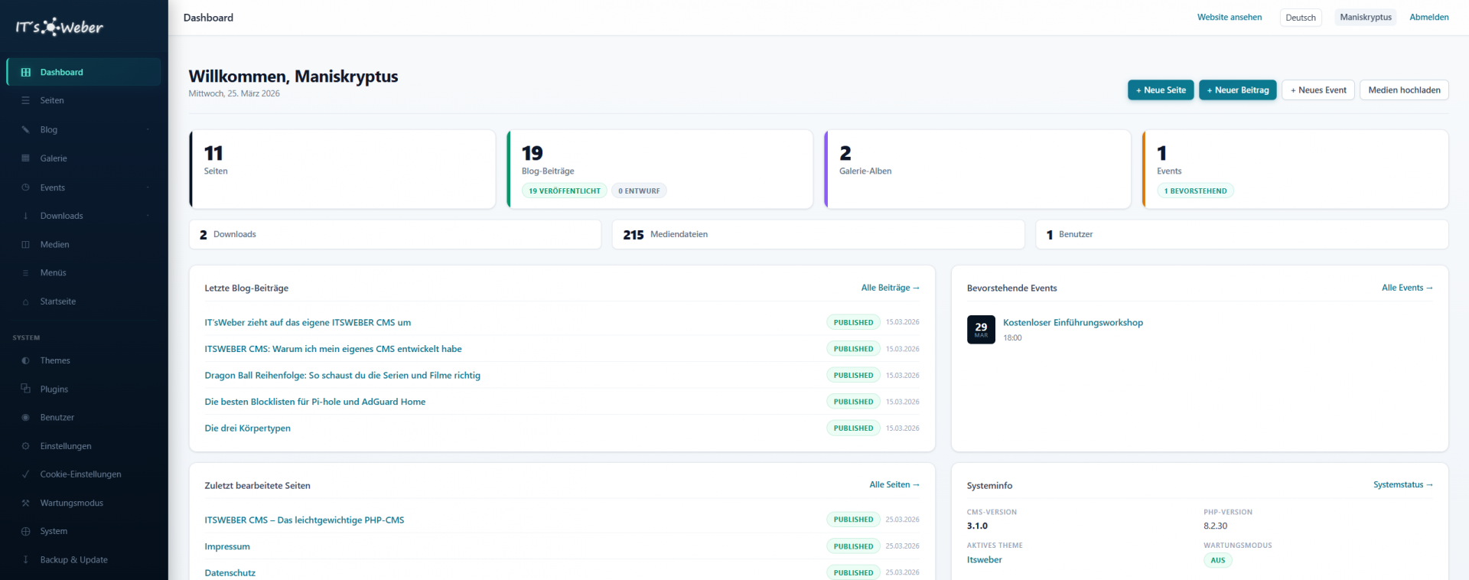
Task: Open the Datenschutz page link
Action: pyautogui.click(x=230, y=572)
